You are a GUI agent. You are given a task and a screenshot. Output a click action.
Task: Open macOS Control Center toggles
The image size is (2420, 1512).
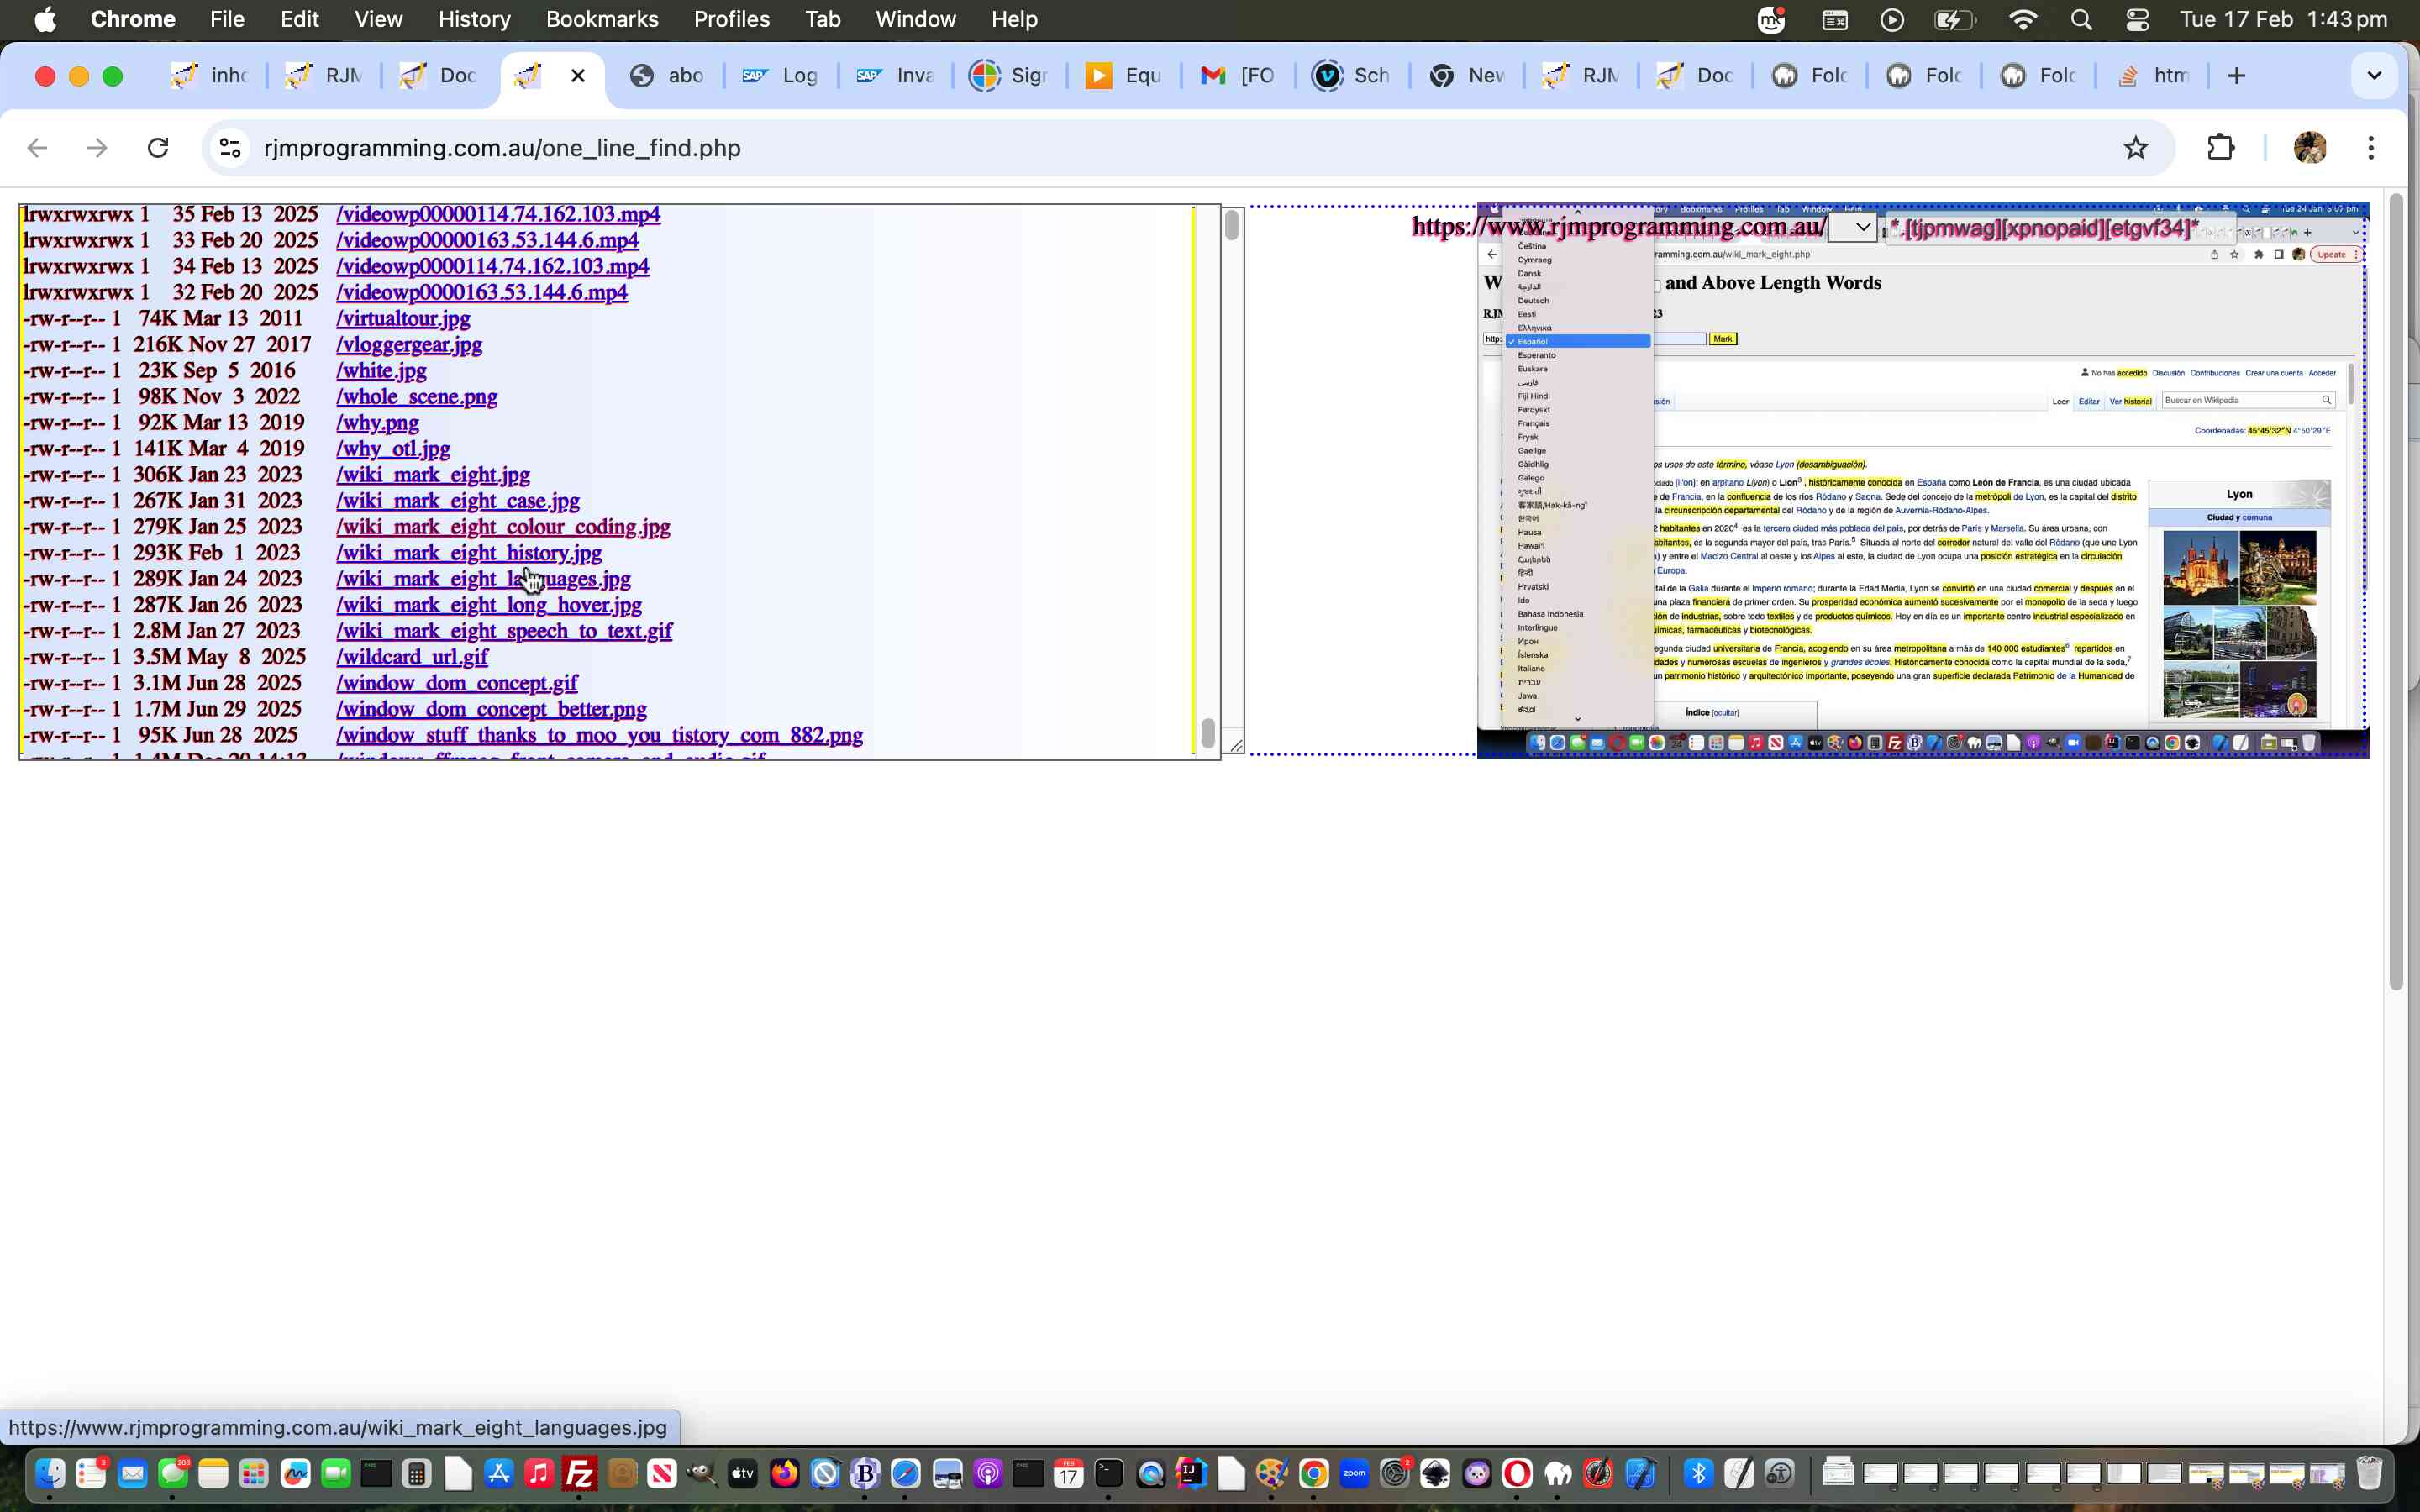pyautogui.click(x=2137, y=20)
